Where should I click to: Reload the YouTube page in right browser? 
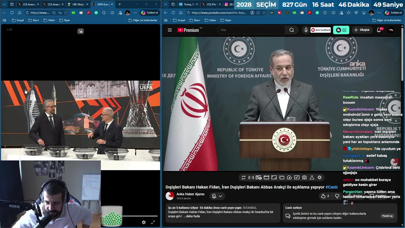[x=173, y=13]
